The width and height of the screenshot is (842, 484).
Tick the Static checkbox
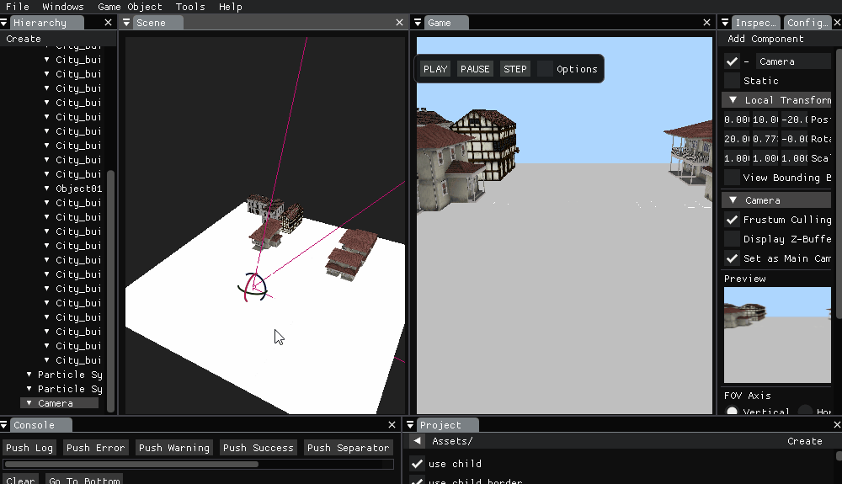(x=732, y=81)
